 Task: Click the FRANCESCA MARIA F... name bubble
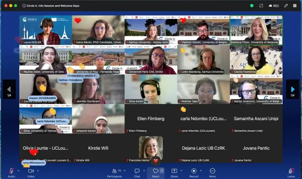82,76
